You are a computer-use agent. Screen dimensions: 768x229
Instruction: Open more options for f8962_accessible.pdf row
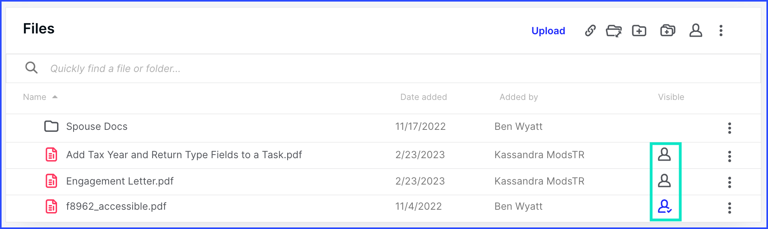[x=729, y=208]
